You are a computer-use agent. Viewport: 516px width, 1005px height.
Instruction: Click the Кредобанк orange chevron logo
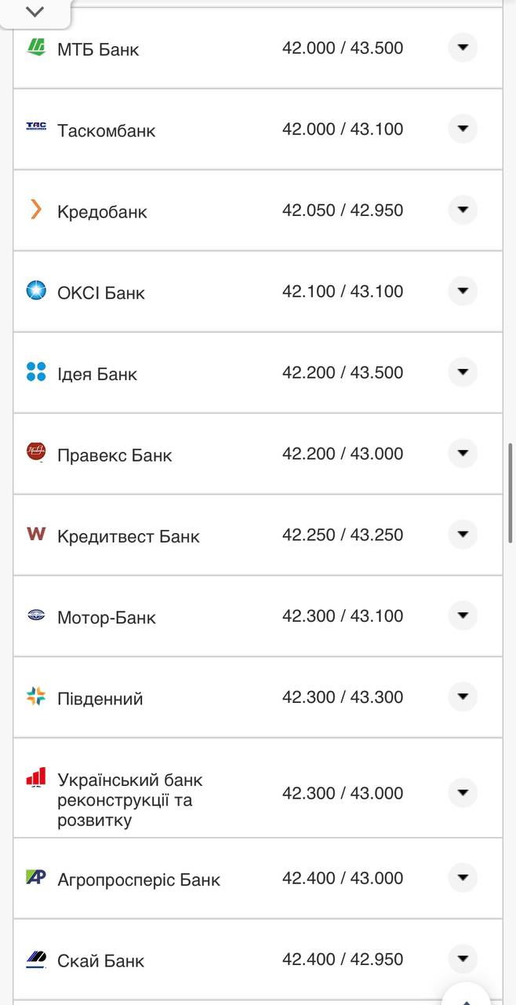pos(36,210)
